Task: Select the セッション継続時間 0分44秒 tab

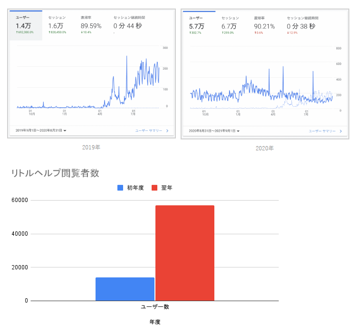Action: [x=129, y=26]
